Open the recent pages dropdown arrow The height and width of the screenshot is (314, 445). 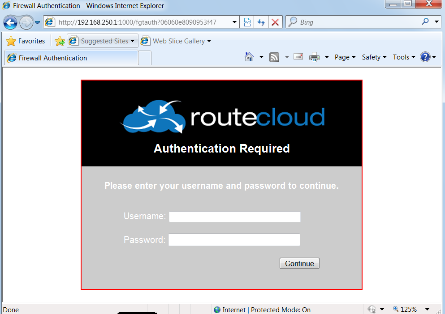pos(37,23)
